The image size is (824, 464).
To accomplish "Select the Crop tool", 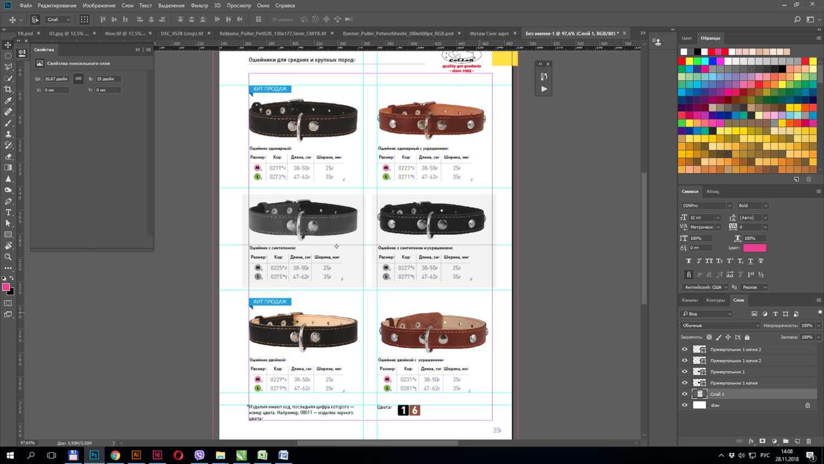I will coord(8,89).
